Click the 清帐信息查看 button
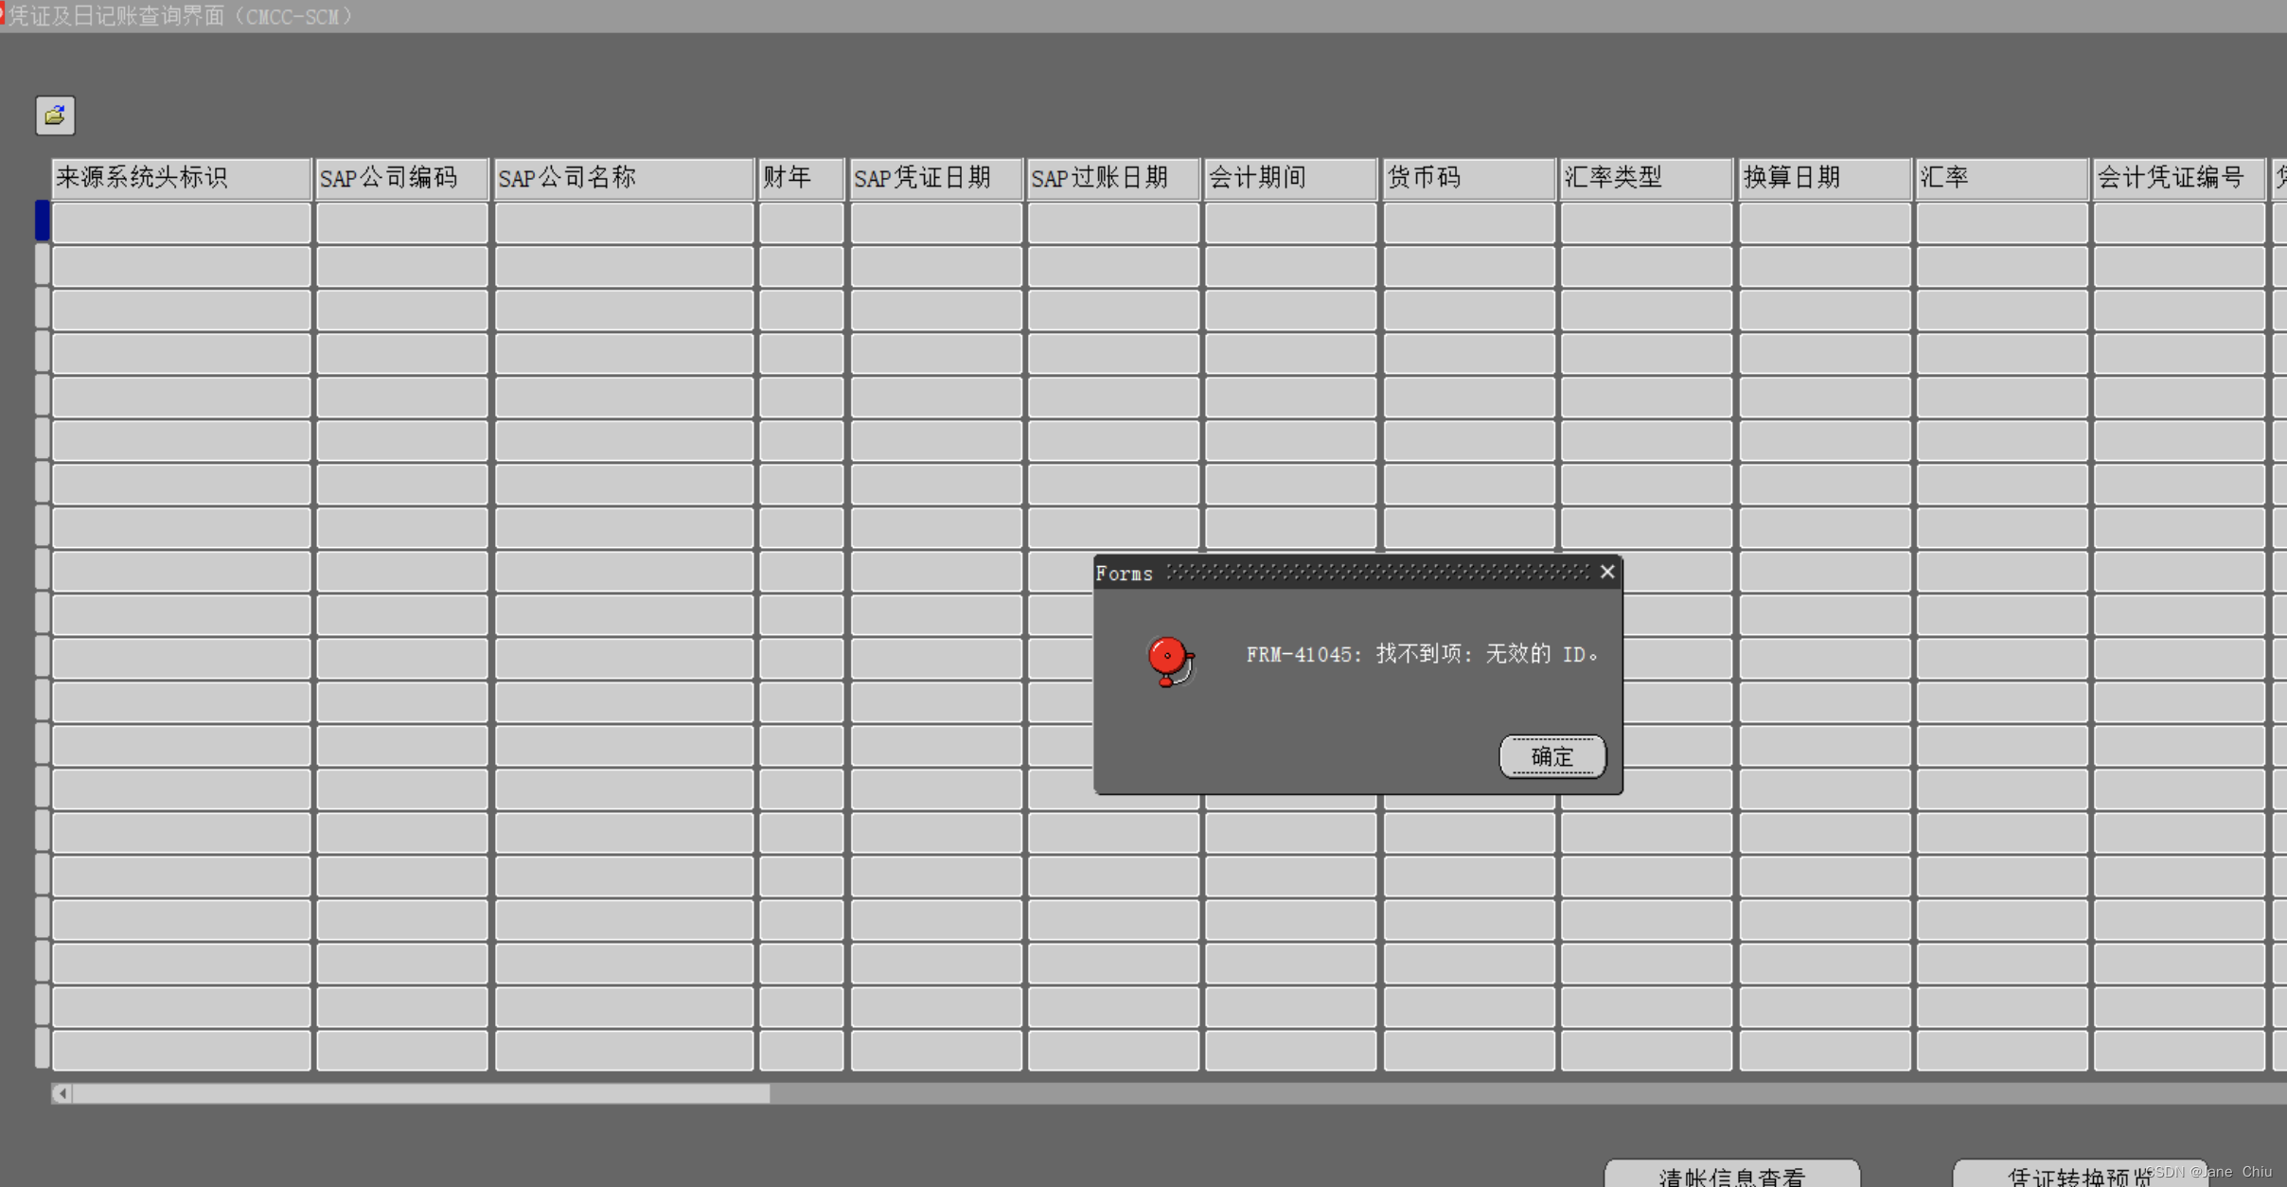This screenshot has height=1187, width=2287. point(1730,1175)
